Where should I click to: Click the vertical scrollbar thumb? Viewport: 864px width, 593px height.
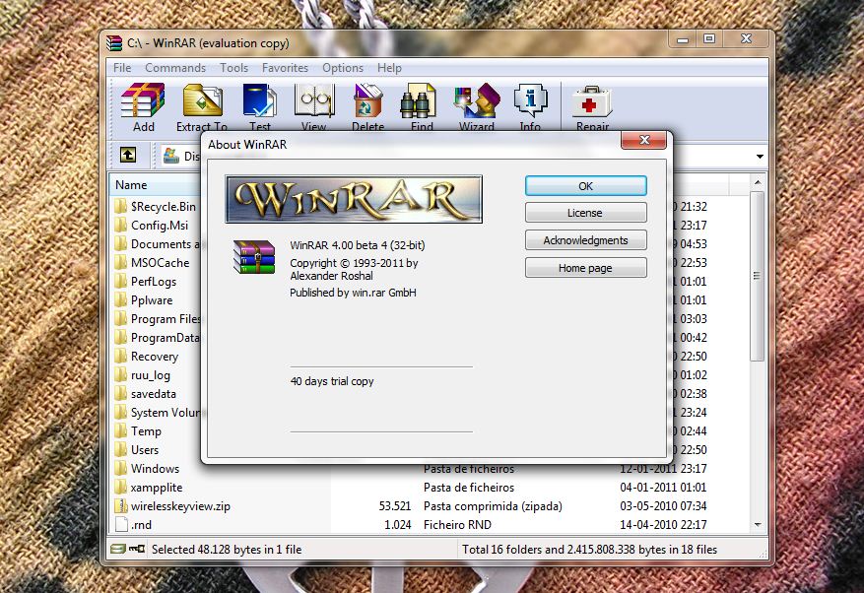(x=758, y=276)
